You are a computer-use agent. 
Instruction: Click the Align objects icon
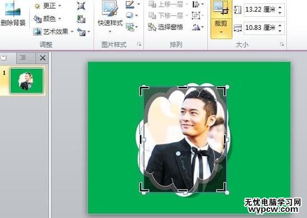click(196, 4)
